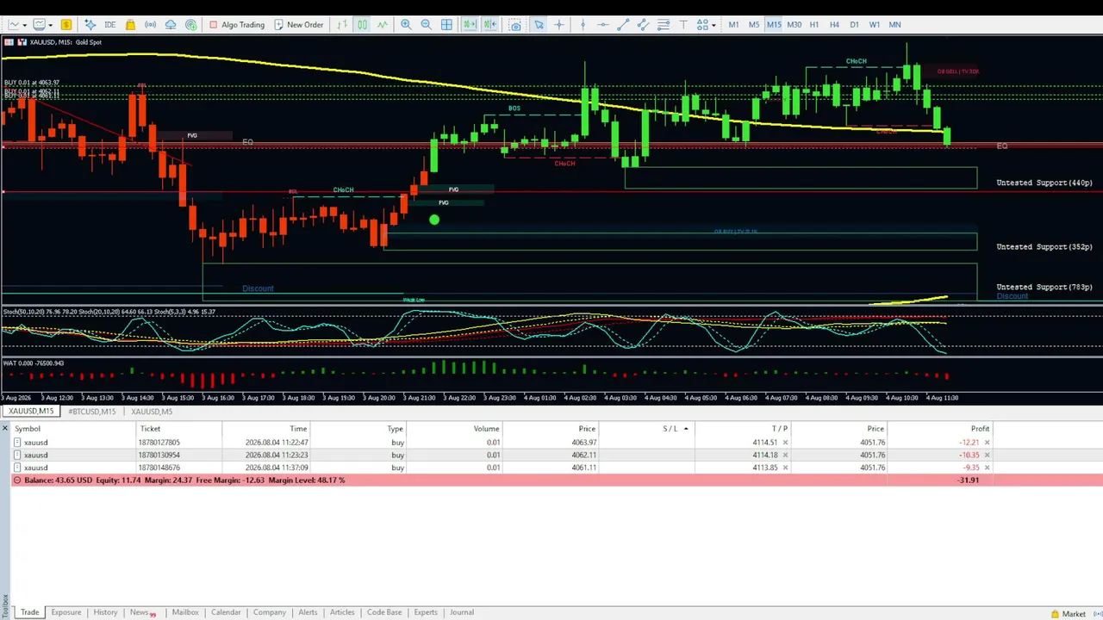Expand the templates dropdown arrow

[49, 25]
